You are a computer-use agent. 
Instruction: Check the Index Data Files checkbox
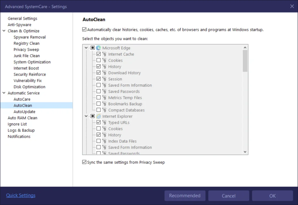98,141
